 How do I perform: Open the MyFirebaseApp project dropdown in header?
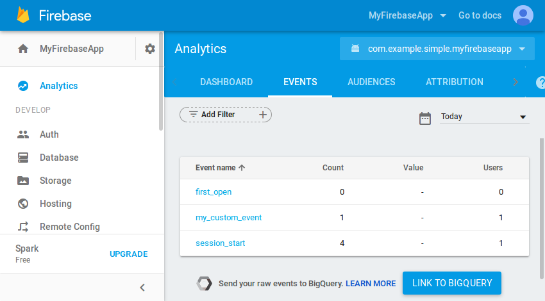[x=407, y=15]
